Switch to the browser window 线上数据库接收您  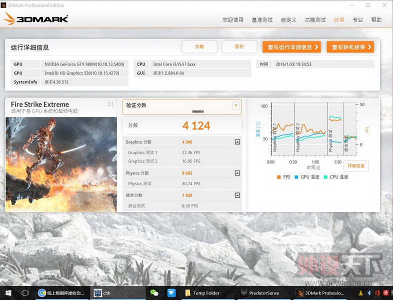click(x=62, y=293)
